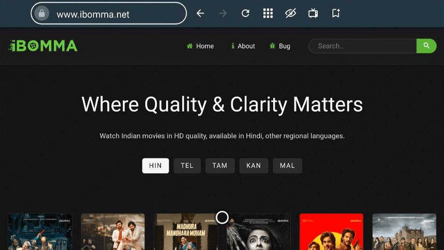Open the poster with two men in white
The width and height of the screenshot is (444, 250).
pos(113,231)
